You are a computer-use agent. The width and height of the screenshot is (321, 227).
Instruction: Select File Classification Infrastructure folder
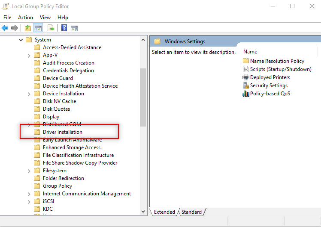pyautogui.click(x=78, y=155)
